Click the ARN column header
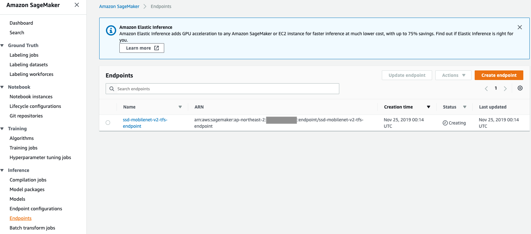Viewport: 531px width, 234px height. [199, 107]
